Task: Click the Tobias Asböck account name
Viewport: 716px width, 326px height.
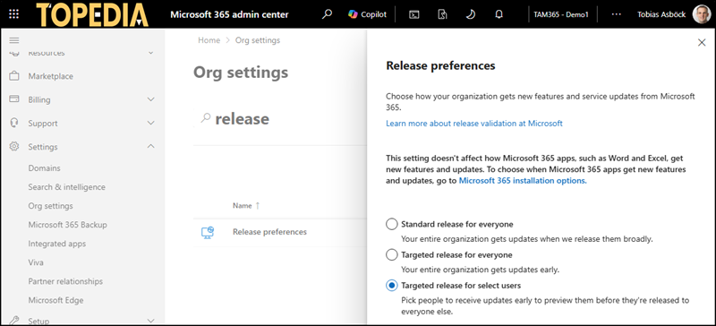Action: click(661, 14)
